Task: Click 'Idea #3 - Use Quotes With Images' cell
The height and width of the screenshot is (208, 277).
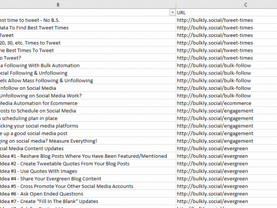Action: tap(88, 171)
